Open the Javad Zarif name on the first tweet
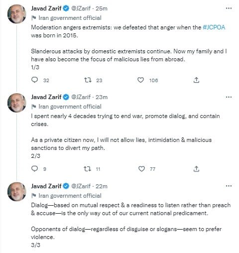The height and width of the screenshot is (253, 239). [46, 8]
